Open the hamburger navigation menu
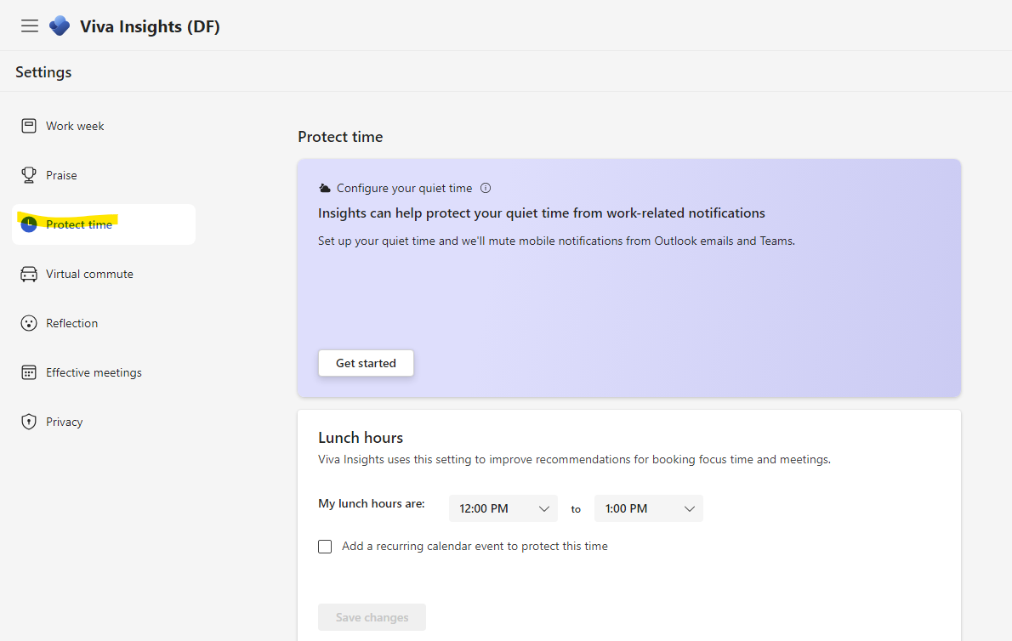 [x=30, y=26]
